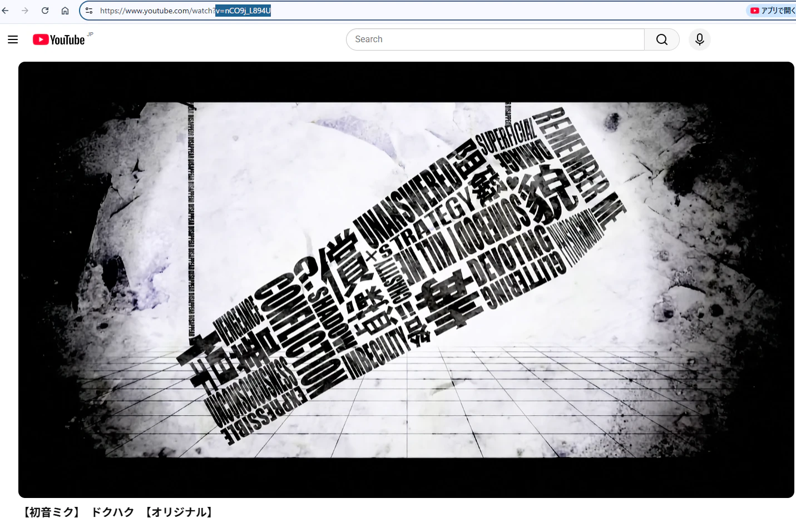Go forward in browser history
The width and height of the screenshot is (796, 518).
25,11
